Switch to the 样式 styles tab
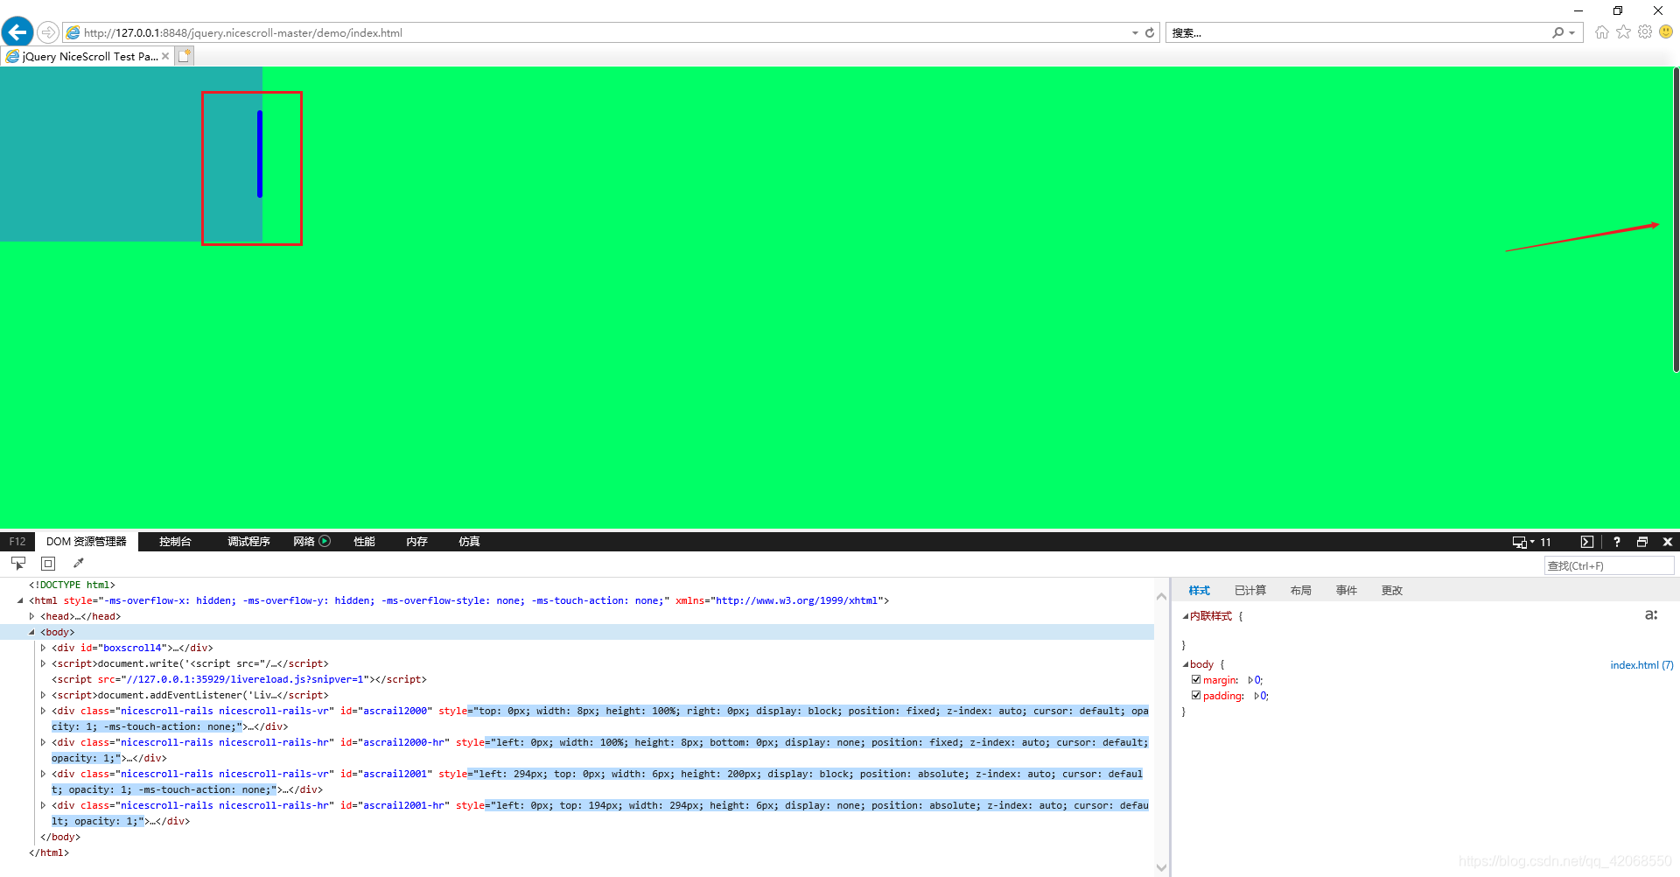The image size is (1680, 877). (1199, 591)
